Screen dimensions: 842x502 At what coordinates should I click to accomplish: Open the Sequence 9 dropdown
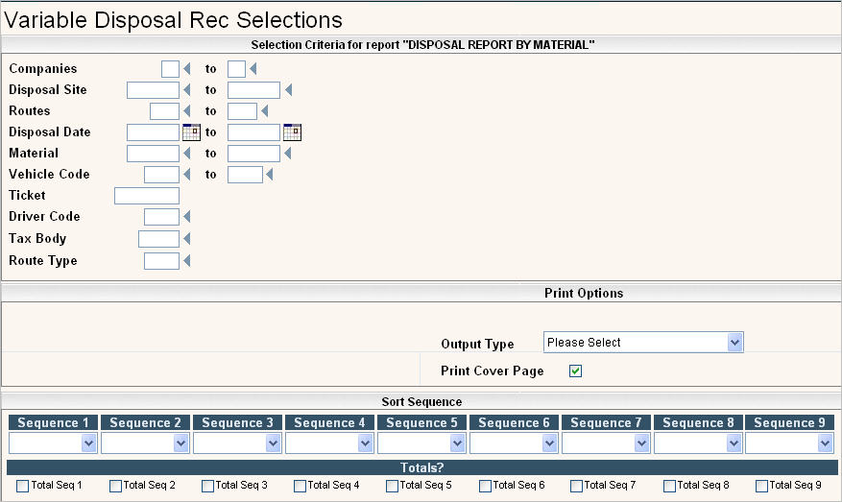click(x=790, y=443)
